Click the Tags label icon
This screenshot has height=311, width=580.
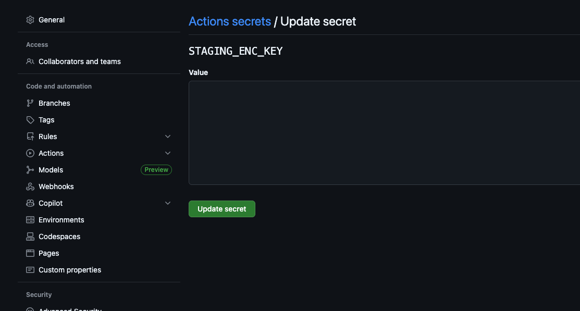(x=30, y=120)
